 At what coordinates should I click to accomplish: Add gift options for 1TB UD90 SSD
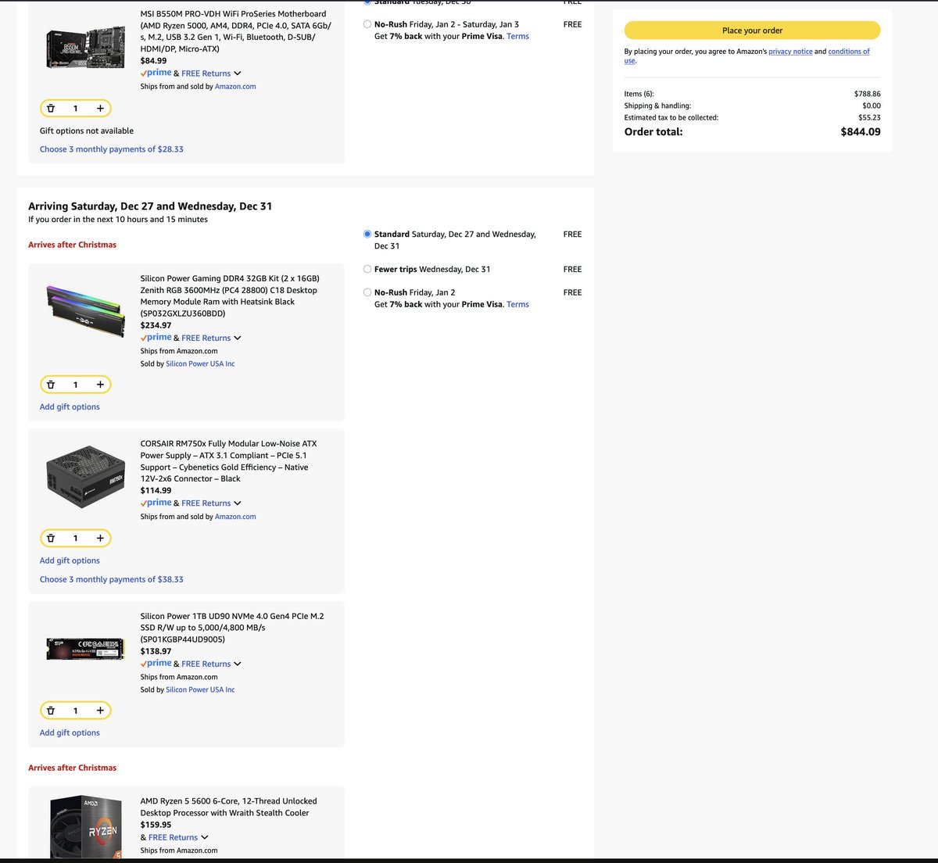tap(70, 732)
